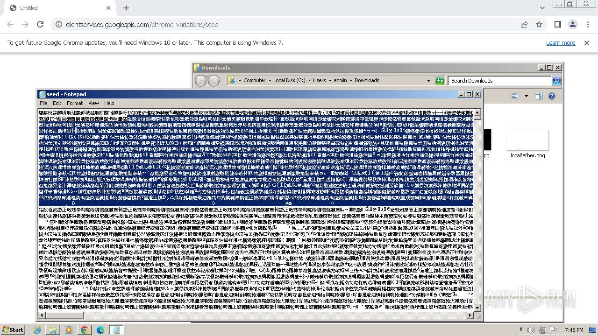The image size is (598, 336).
Task: Switch to Notepad taskbar button
Action: click(x=116, y=330)
